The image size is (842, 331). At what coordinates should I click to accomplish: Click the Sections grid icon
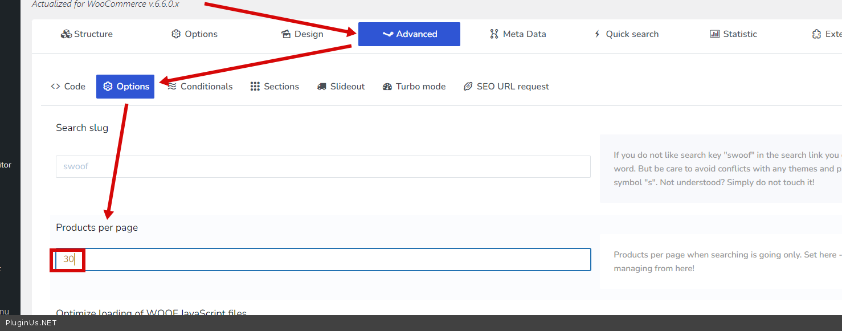click(x=255, y=87)
